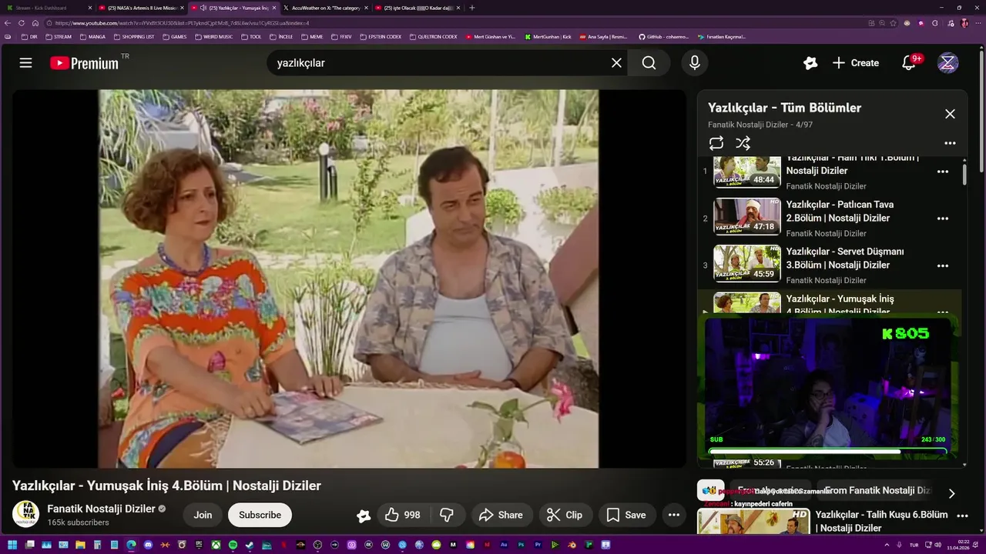Like the video with 998 likes
This screenshot has width=986, height=554.
point(402,515)
